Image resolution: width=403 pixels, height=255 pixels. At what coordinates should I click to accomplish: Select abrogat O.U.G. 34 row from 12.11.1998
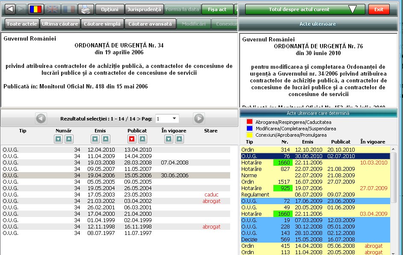(x=116, y=226)
